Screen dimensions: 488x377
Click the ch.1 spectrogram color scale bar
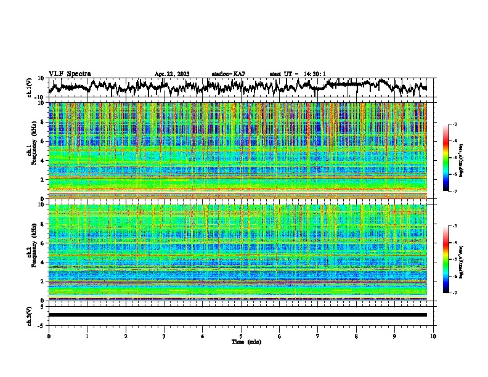click(x=445, y=158)
